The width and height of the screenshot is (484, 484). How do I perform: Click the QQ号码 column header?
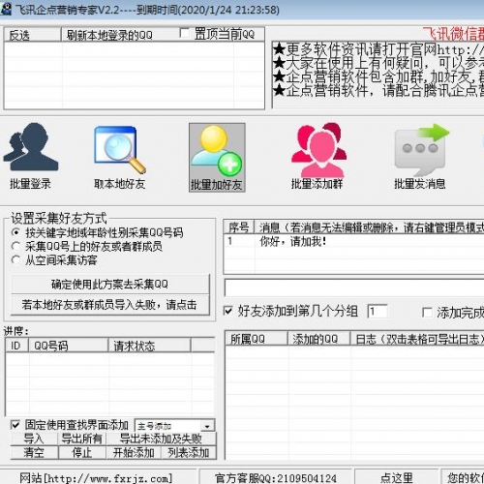[69, 346]
